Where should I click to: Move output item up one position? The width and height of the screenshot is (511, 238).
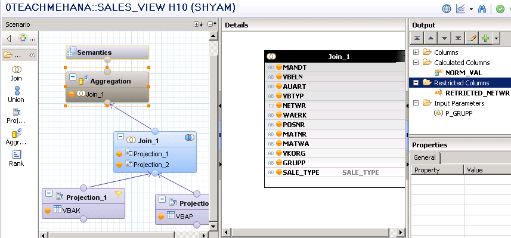(431, 38)
